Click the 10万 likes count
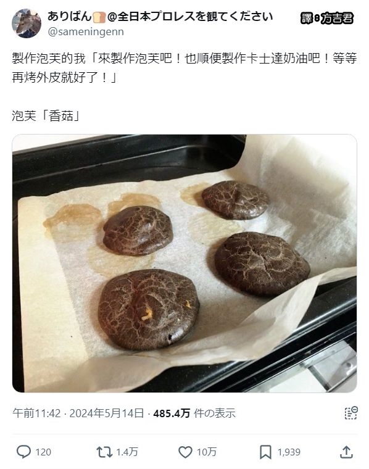Screen dimensions: 369x469 coord(206,452)
